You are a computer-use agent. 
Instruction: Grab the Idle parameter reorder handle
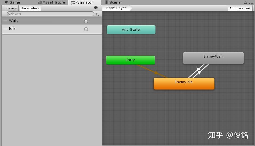coord(5,29)
